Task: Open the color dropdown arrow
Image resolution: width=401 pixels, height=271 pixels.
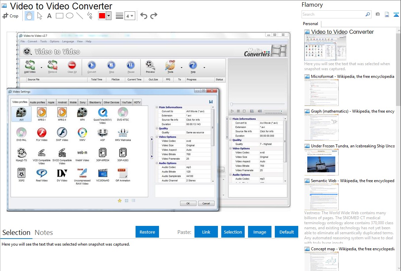Action: click(108, 16)
